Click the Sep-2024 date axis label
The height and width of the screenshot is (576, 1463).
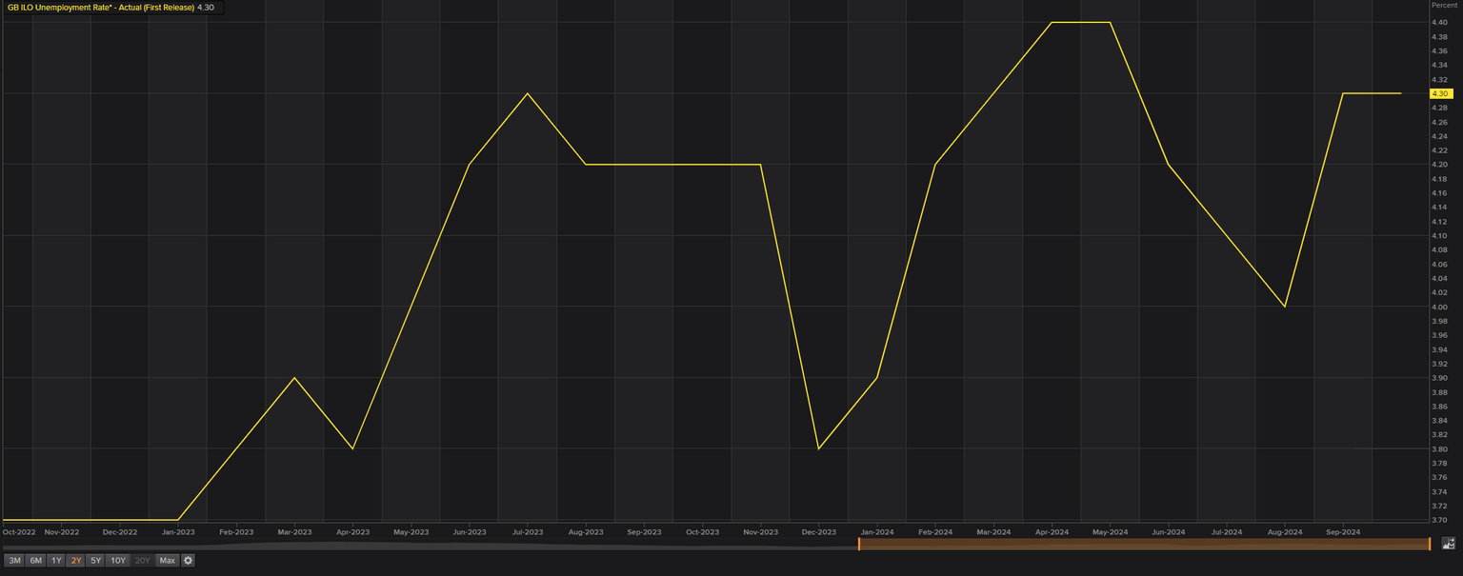point(1343,532)
